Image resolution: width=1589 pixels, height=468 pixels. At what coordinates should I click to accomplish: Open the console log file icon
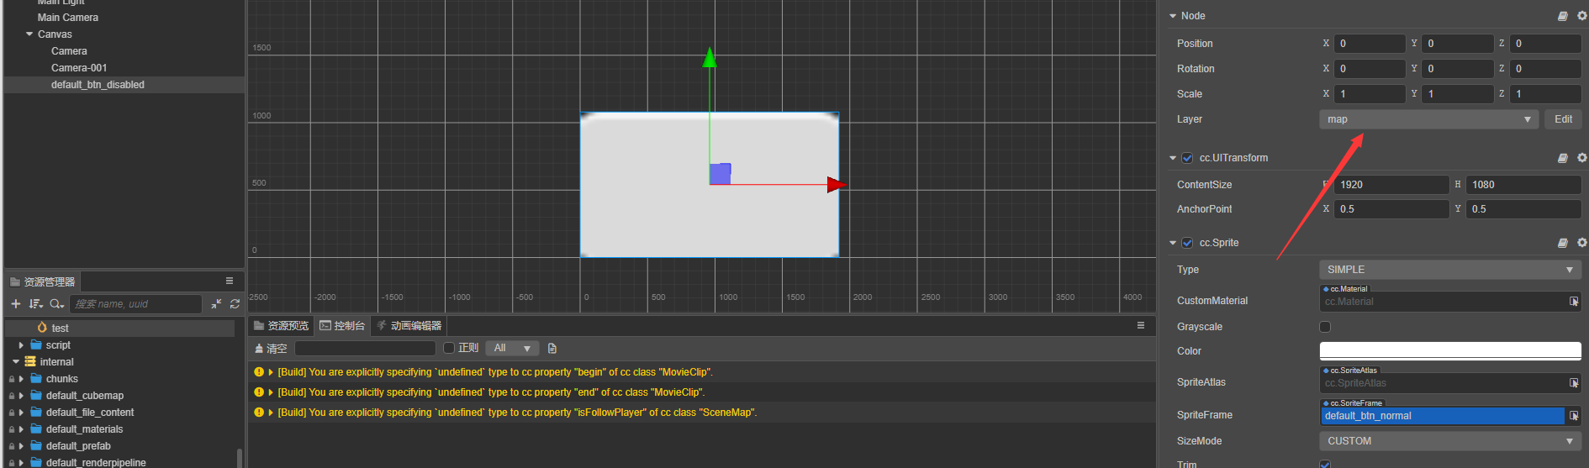coord(552,349)
